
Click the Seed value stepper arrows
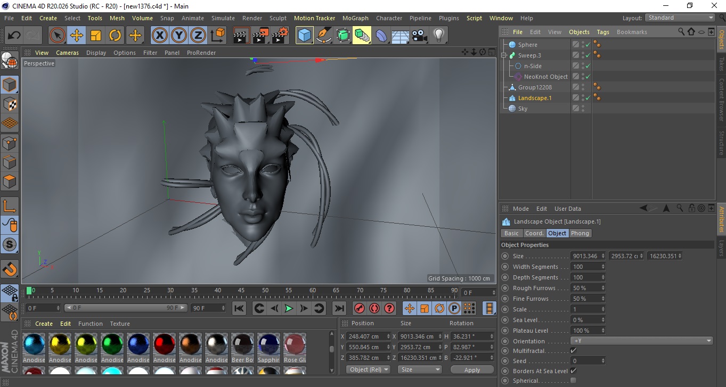pos(603,361)
